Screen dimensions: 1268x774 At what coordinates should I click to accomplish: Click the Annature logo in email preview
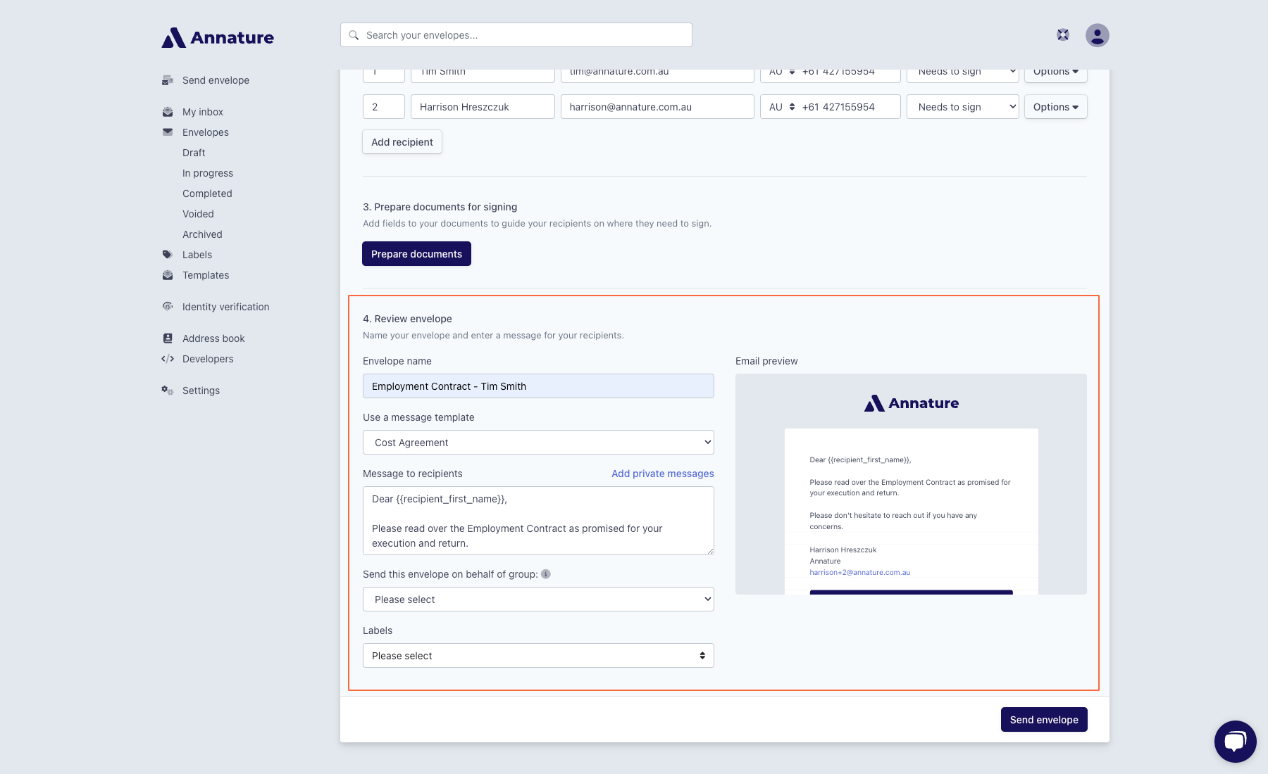pyautogui.click(x=911, y=403)
